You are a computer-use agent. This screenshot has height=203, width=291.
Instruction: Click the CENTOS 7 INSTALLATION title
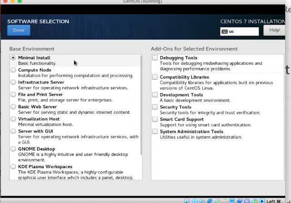coord(253,21)
